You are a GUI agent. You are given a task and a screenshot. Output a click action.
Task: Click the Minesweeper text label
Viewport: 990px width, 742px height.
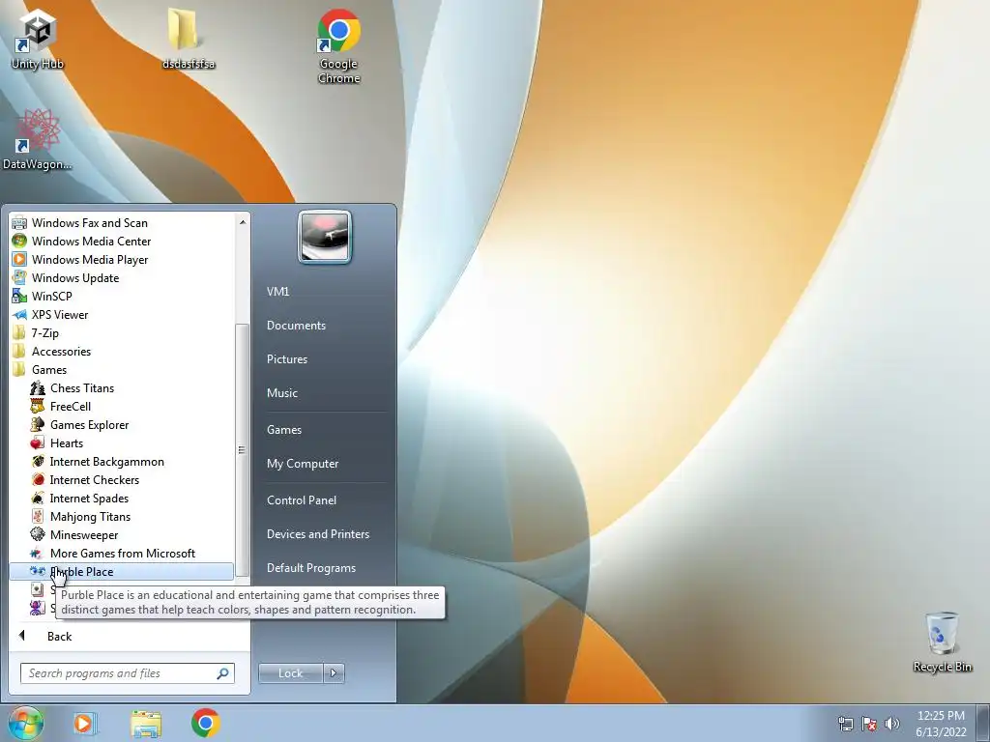[x=84, y=535]
